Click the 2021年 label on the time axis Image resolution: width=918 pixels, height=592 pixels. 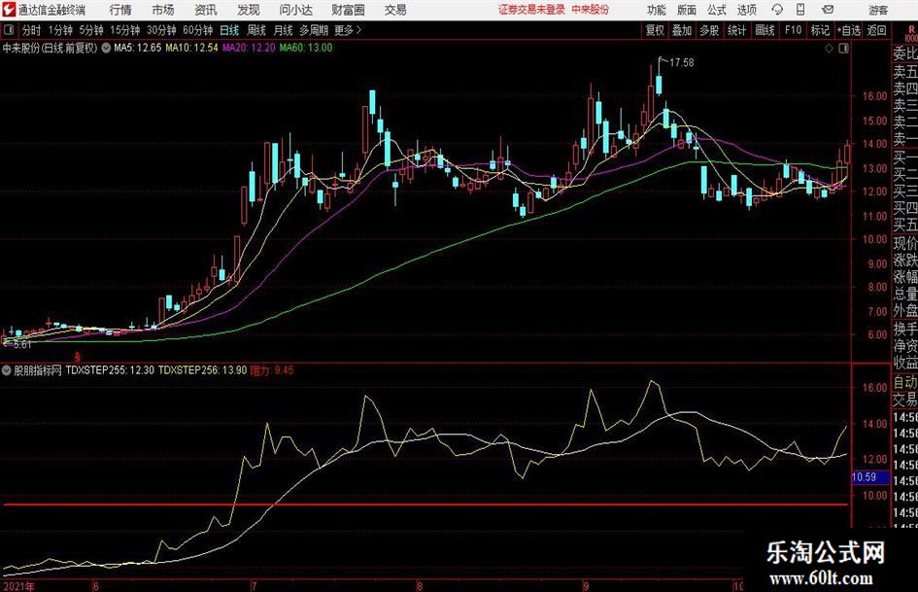[18, 585]
